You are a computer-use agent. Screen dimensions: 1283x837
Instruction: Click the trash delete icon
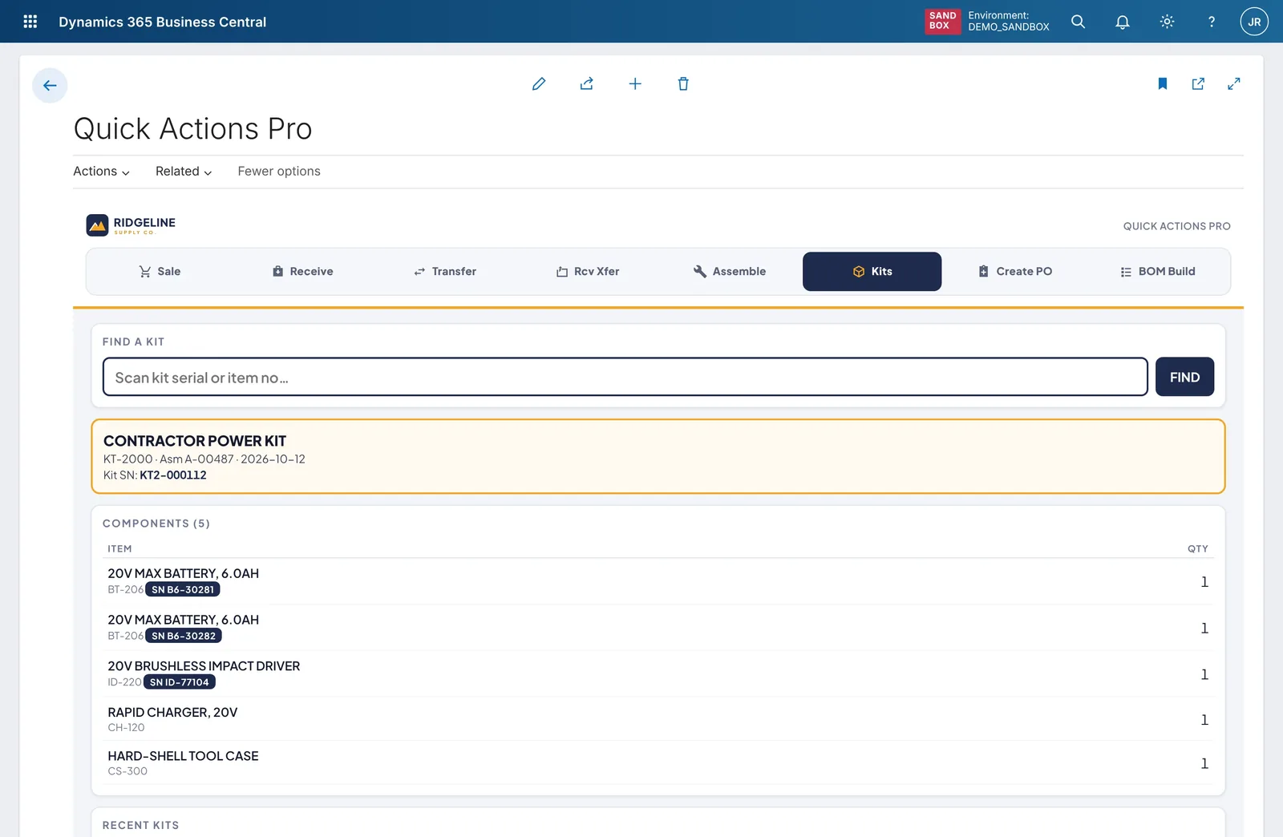[683, 84]
